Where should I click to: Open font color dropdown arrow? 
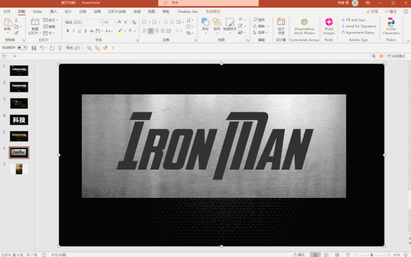point(134,31)
